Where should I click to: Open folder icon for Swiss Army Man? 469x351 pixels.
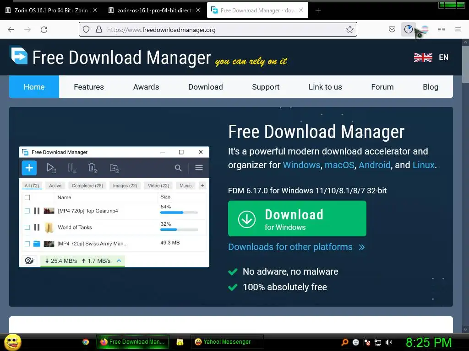pos(37,244)
